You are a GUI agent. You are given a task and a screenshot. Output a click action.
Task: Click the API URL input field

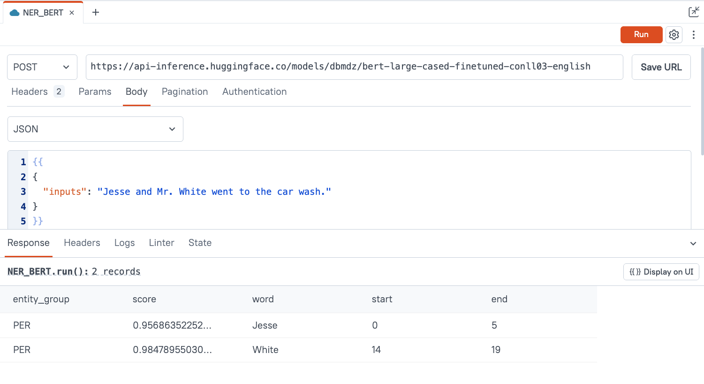click(x=354, y=67)
